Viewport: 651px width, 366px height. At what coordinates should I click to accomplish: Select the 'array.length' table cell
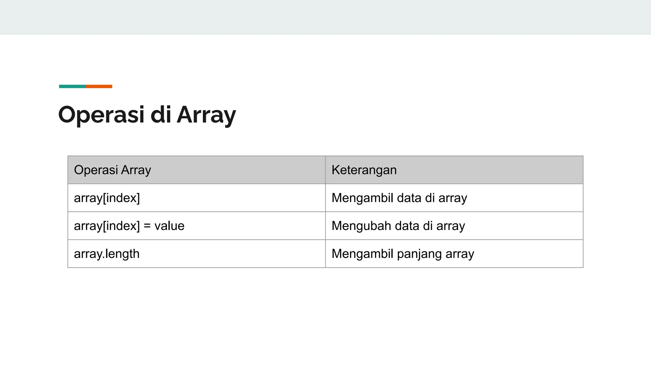point(196,254)
